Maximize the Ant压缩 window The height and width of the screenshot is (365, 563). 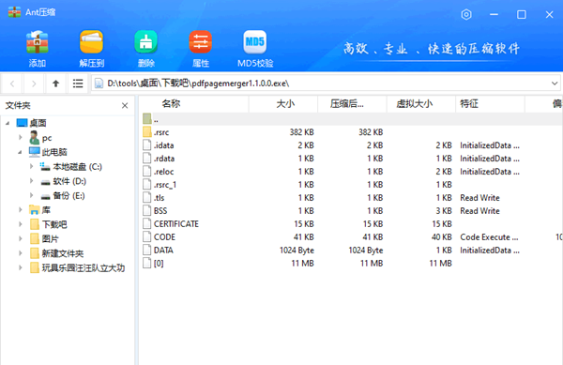[522, 14]
